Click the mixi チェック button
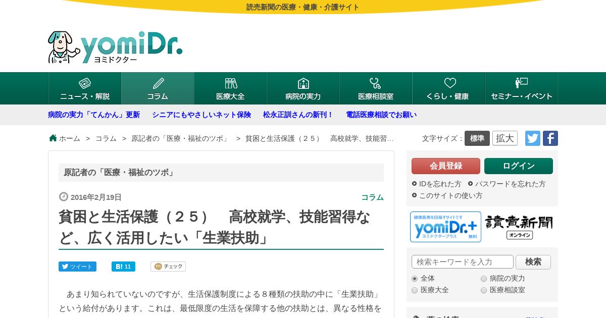 pos(168,267)
